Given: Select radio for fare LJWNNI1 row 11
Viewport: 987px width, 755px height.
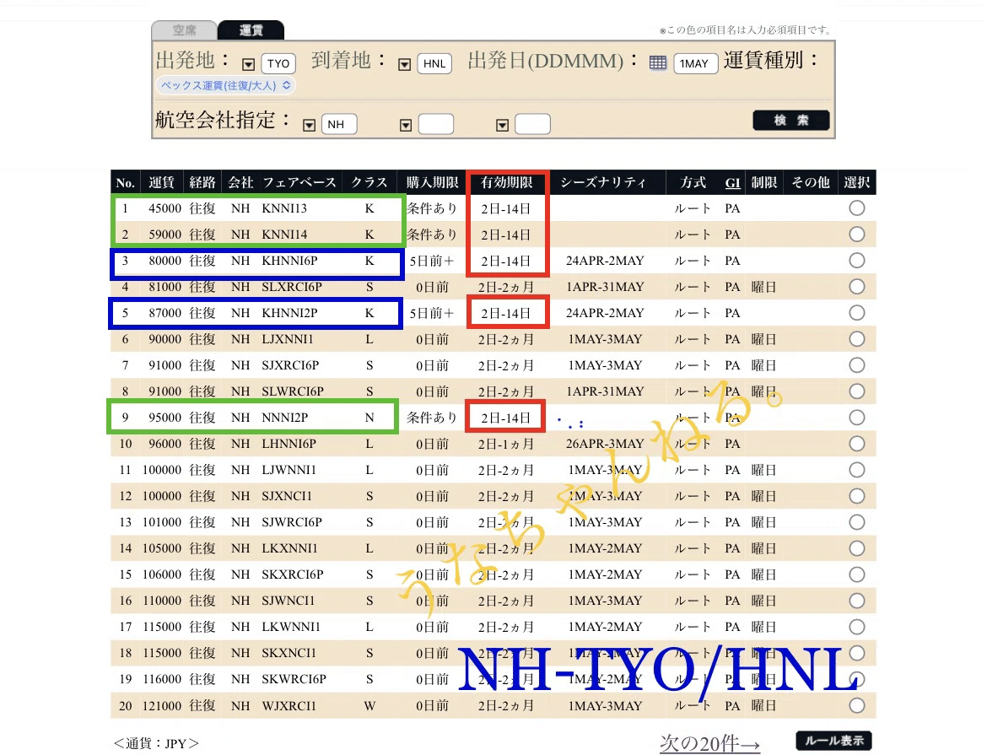Looking at the screenshot, I should tap(857, 470).
